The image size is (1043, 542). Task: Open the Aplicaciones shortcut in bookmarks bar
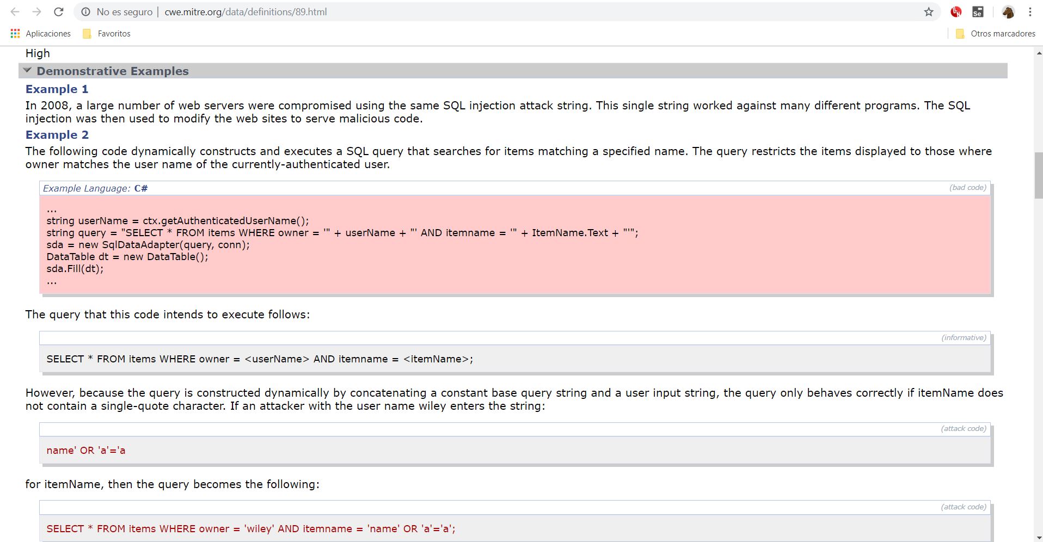(x=41, y=34)
